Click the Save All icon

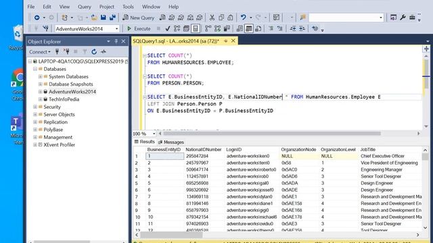[x=112, y=18]
